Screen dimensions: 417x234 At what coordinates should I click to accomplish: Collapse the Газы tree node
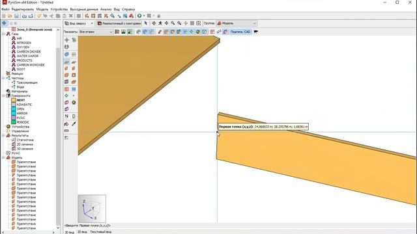pyautogui.click(x=3, y=34)
